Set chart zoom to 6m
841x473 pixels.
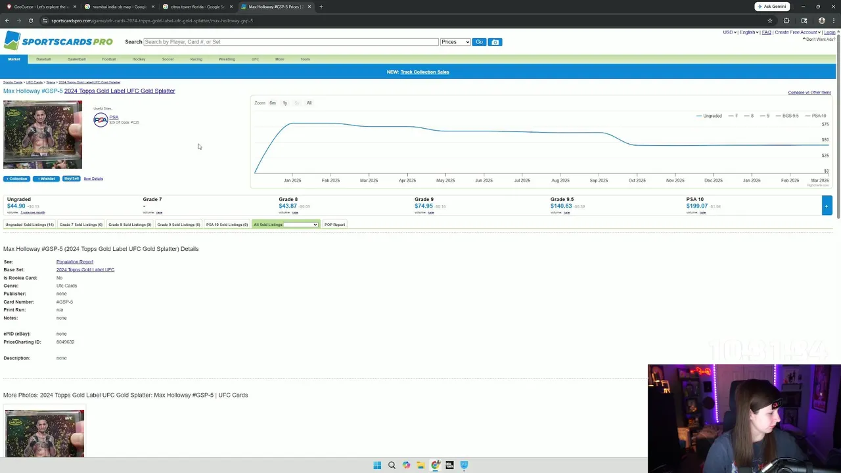273,103
